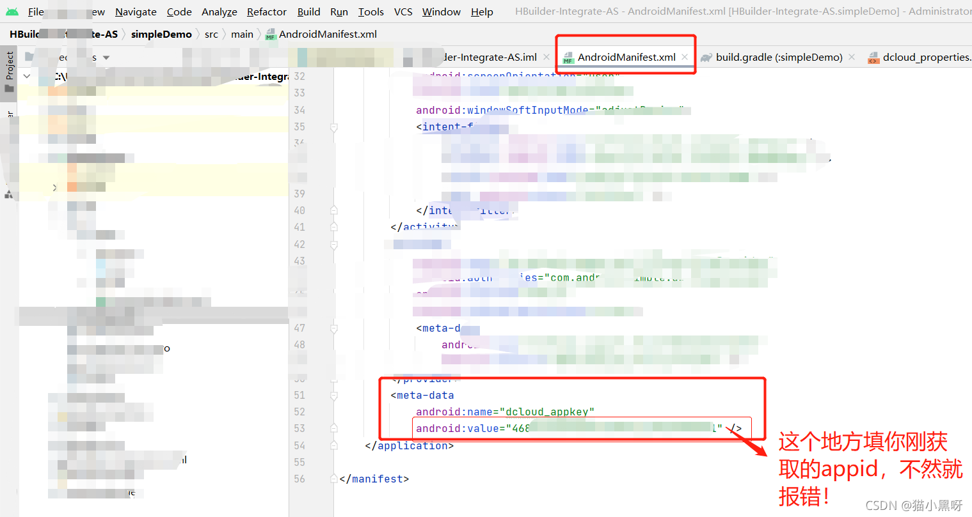Open the Build menu
This screenshot has width=972, height=517.
tap(308, 12)
